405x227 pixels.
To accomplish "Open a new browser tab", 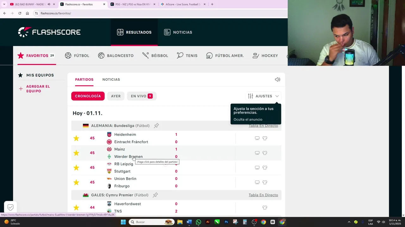I will (x=212, y=4).
